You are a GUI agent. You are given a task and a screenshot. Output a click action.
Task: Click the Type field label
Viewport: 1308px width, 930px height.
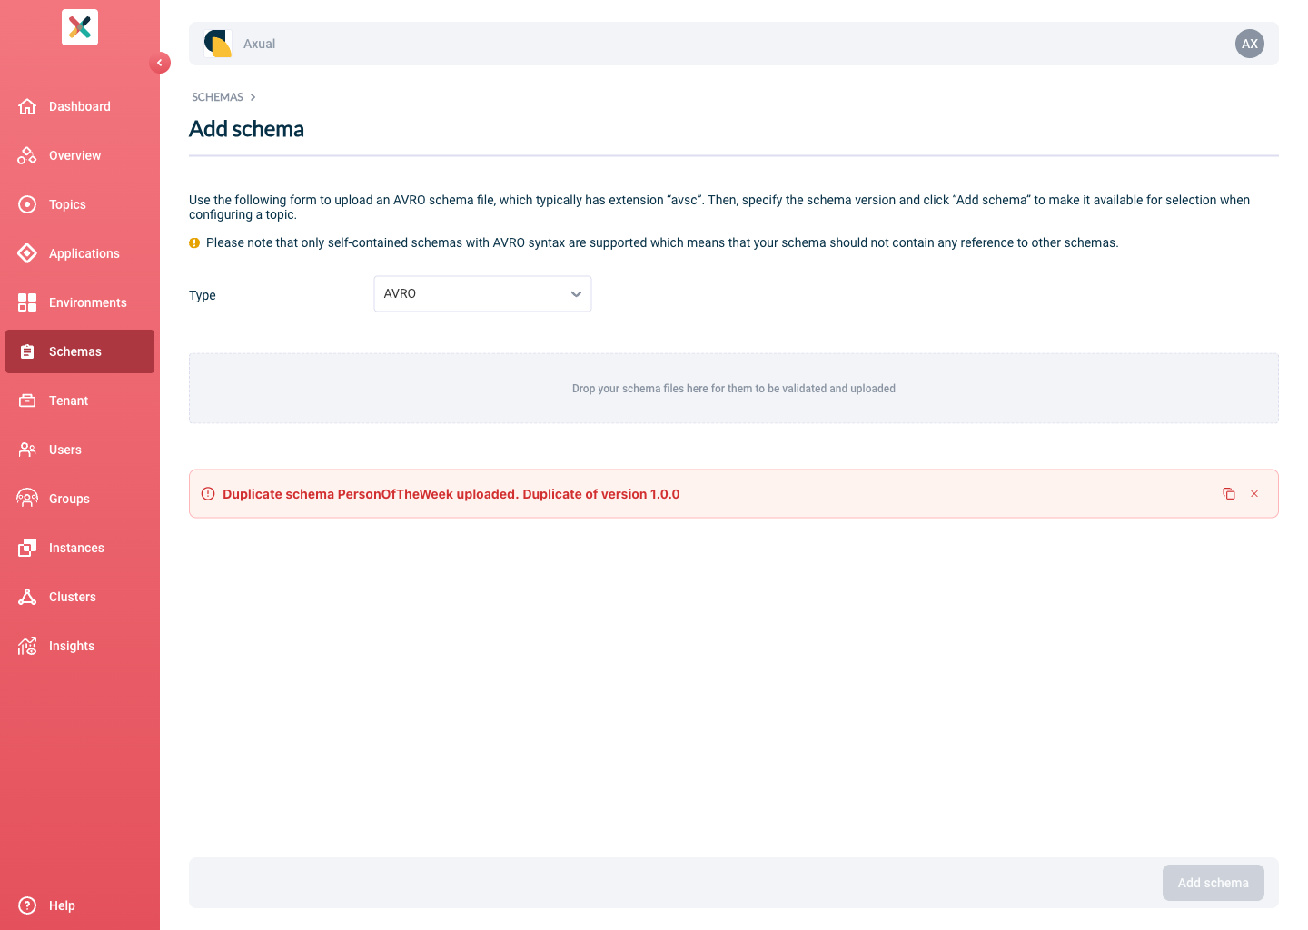(203, 295)
